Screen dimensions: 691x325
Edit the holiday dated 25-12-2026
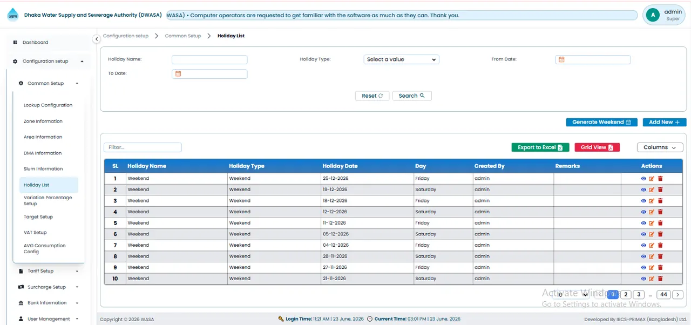[x=652, y=179]
